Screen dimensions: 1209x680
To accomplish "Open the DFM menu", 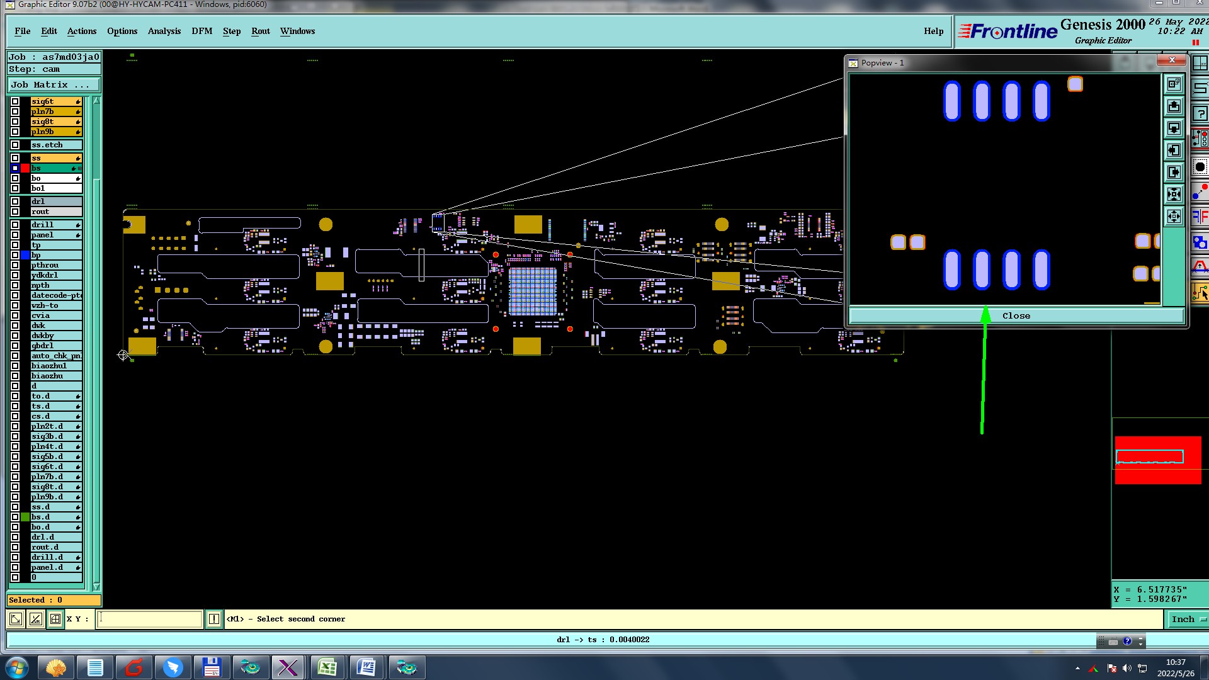I will pos(201,31).
